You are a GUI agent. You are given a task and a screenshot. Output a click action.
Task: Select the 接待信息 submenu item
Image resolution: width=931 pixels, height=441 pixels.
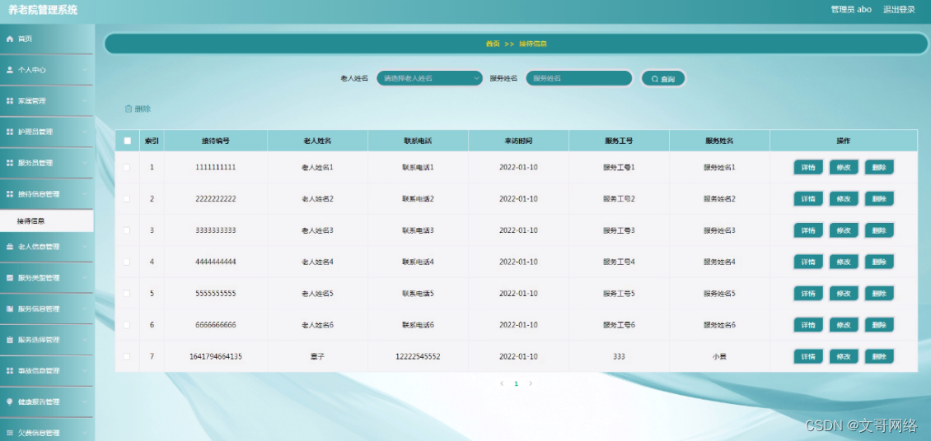47,221
